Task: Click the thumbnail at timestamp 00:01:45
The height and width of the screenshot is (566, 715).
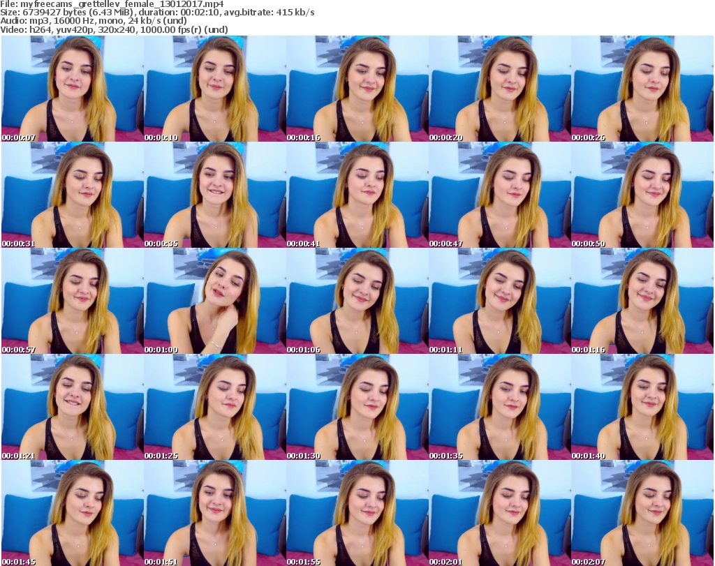Action: click(x=73, y=513)
